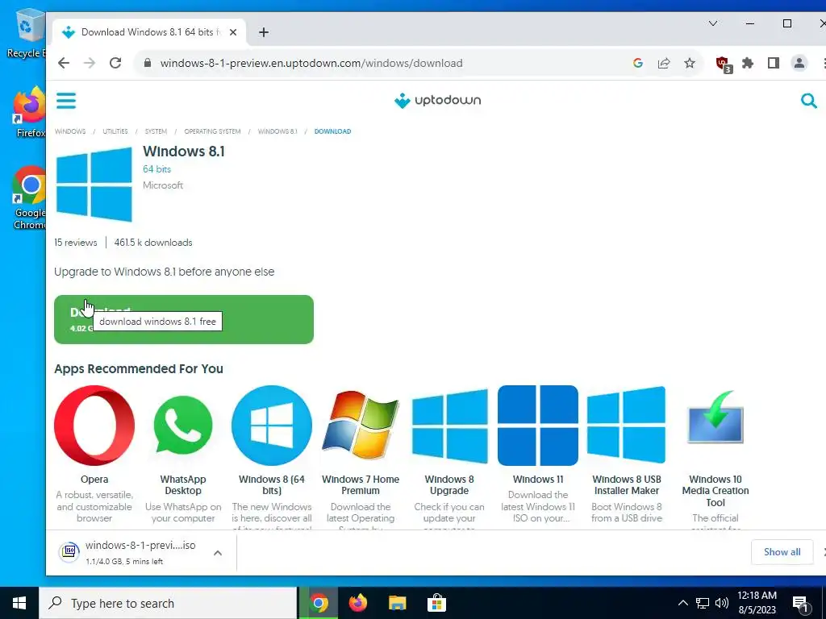Select the Firefox desktop shortcut
The height and width of the screenshot is (619, 826).
[30, 113]
